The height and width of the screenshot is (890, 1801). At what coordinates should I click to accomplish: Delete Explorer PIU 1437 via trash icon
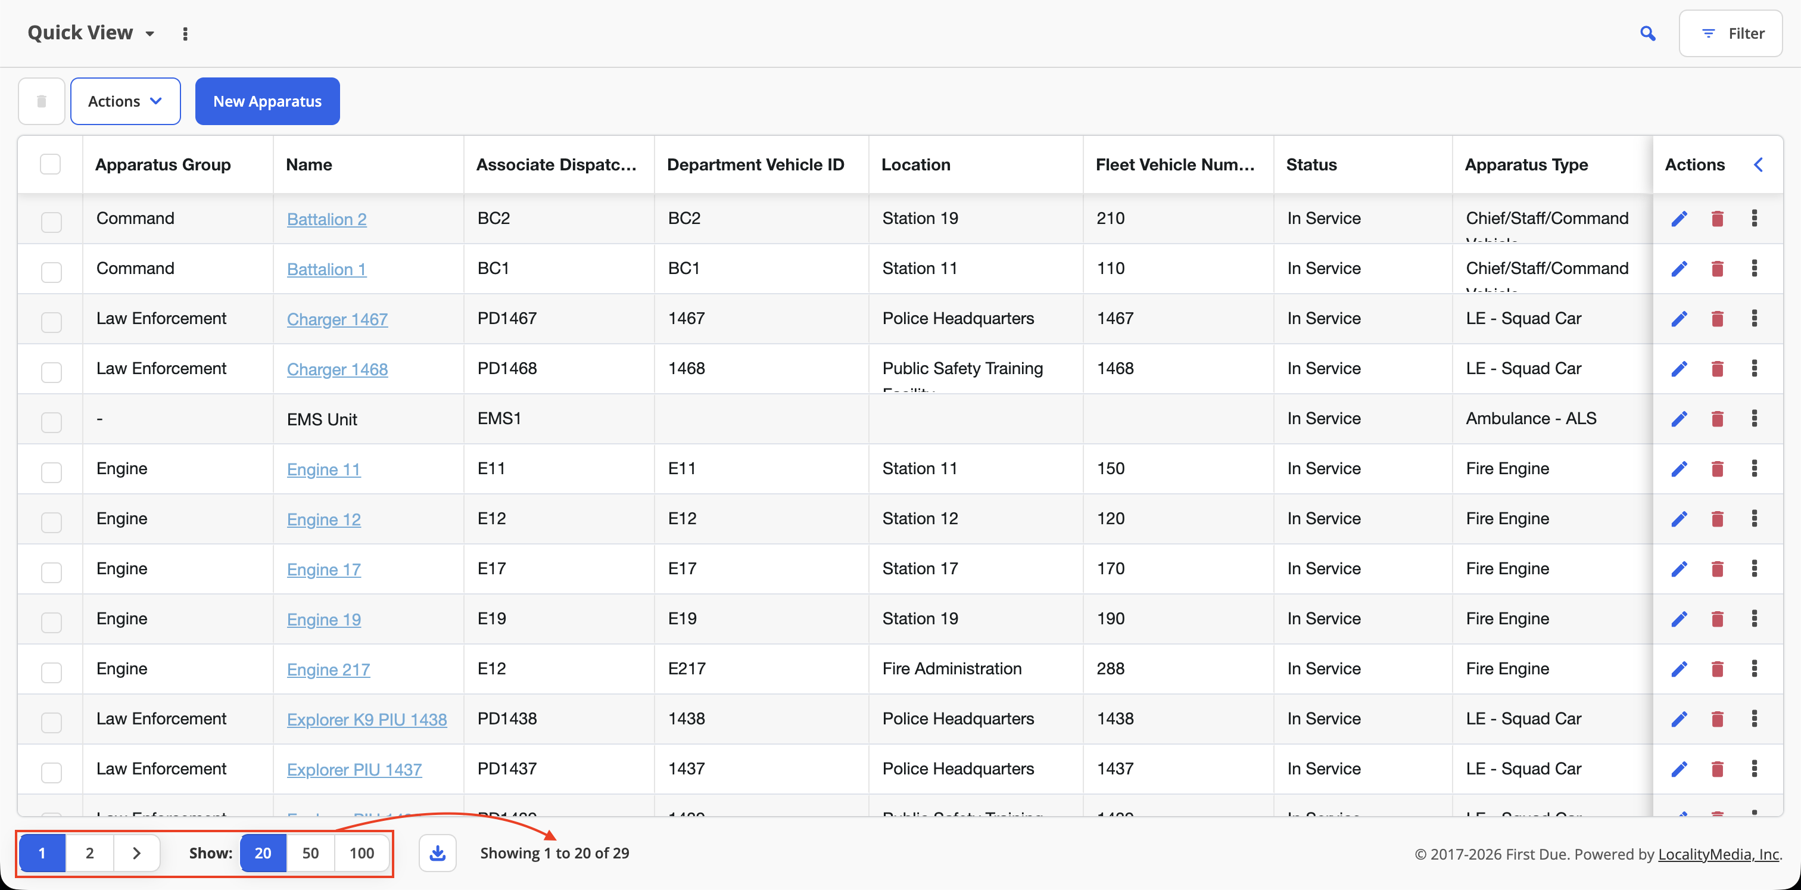click(1717, 769)
